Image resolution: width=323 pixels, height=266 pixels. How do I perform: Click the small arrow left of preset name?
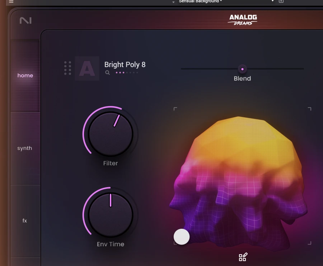pos(173,2)
